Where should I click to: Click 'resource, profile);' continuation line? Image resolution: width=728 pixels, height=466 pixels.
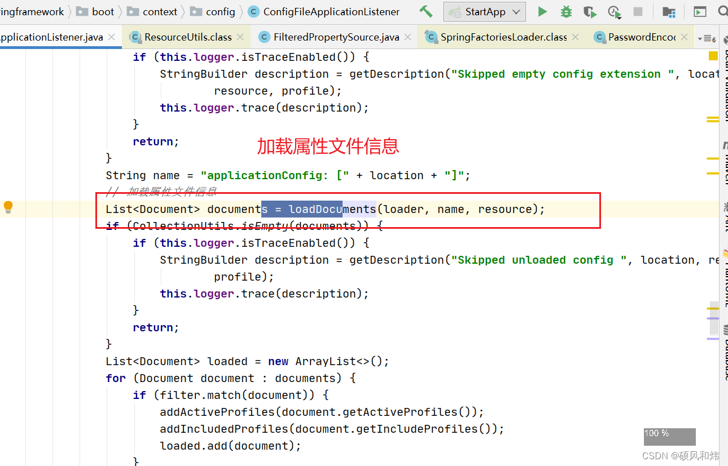278,91
